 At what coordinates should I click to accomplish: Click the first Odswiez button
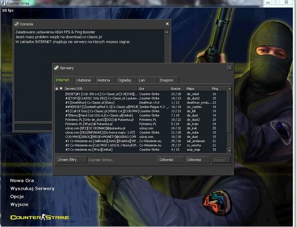coord(171,160)
